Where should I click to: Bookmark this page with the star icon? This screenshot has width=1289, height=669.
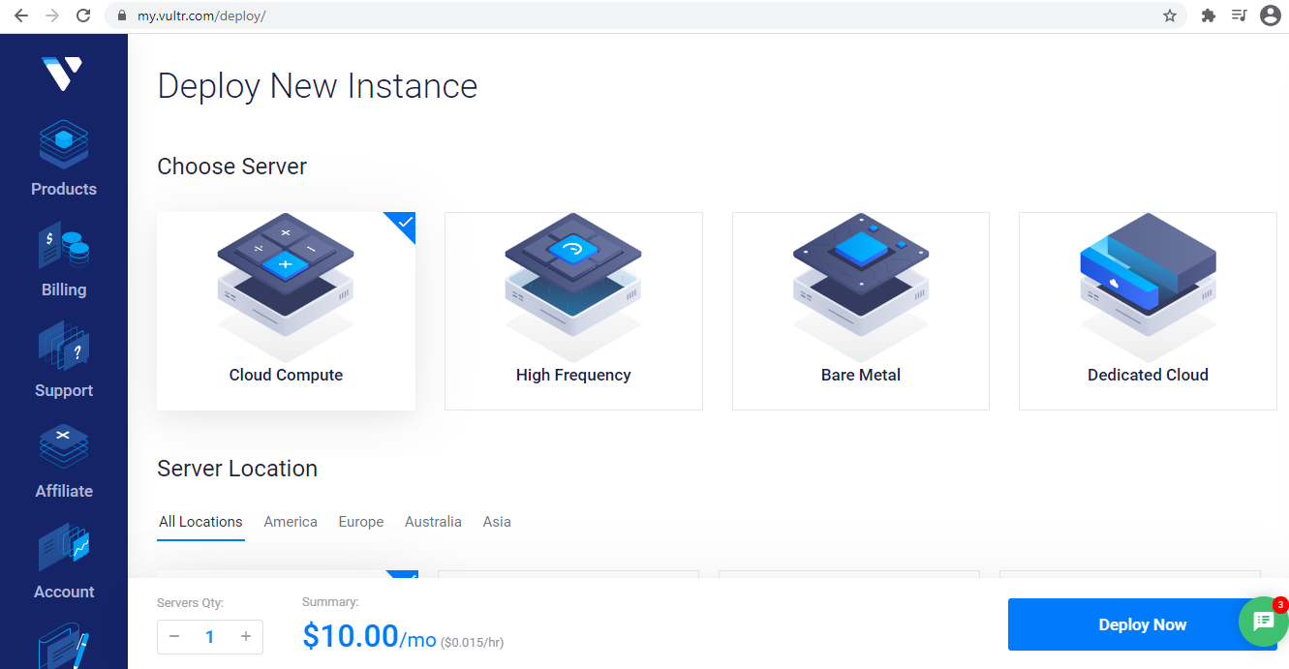1169,15
